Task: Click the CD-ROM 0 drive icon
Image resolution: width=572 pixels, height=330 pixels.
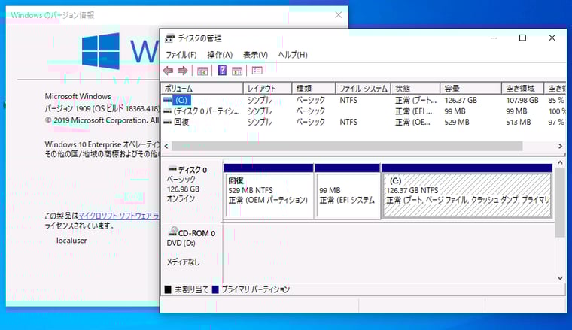Action: pyautogui.click(x=173, y=232)
